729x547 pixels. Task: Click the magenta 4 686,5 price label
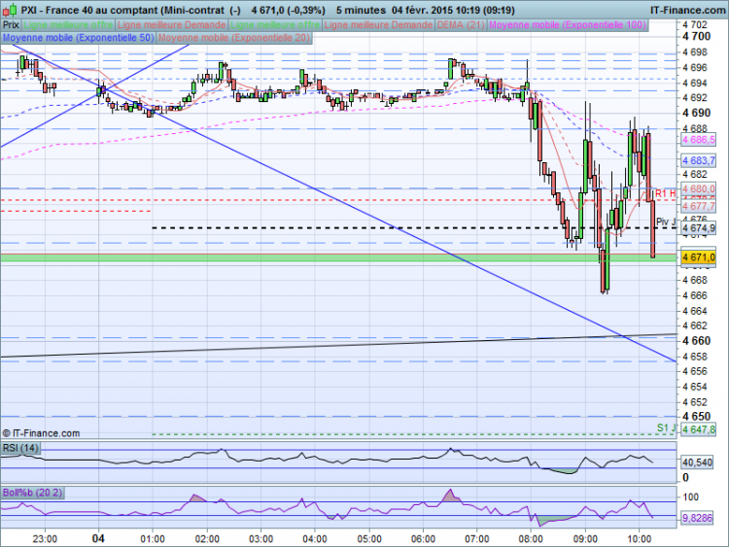point(698,140)
